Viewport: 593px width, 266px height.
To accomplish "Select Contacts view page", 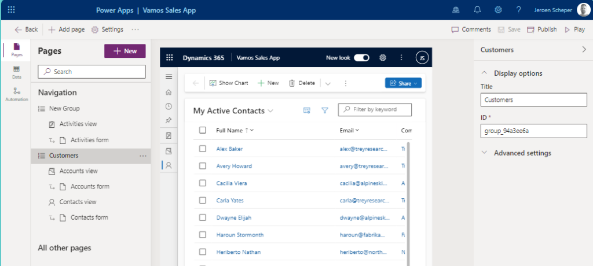I will tap(78, 202).
